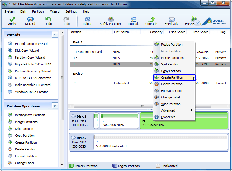Sort by the File System column header
The height and width of the screenshot is (171, 232).
[126, 32]
